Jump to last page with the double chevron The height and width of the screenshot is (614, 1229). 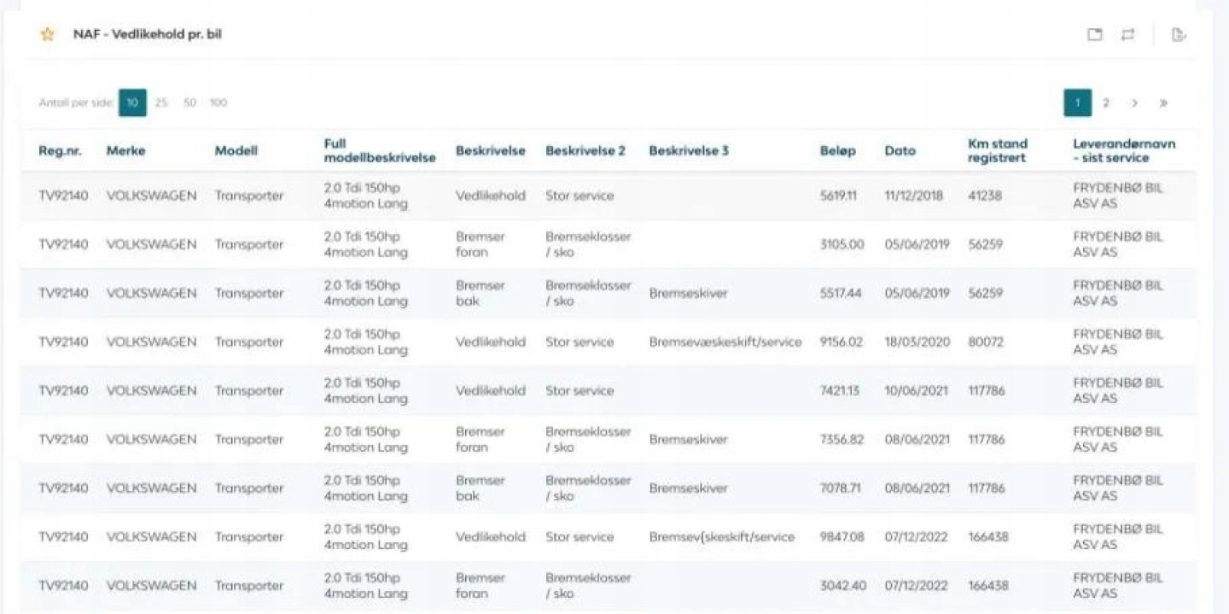[x=1163, y=103]
